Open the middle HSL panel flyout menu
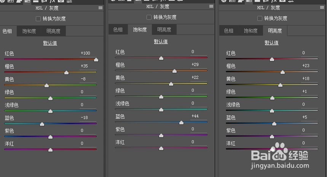This screenshot has width=327, height=177. click(211, 6)
